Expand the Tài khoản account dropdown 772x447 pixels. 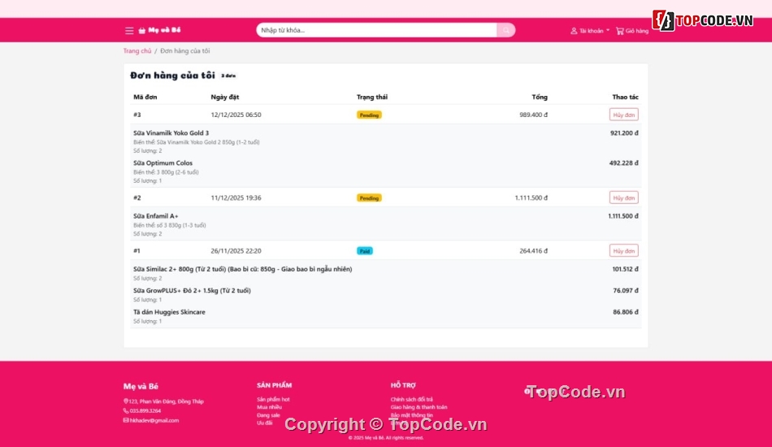590,31
